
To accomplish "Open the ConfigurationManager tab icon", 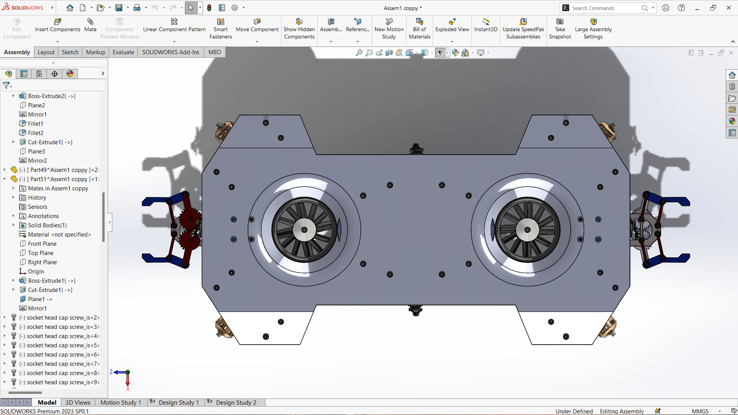I will coord(39,74).
